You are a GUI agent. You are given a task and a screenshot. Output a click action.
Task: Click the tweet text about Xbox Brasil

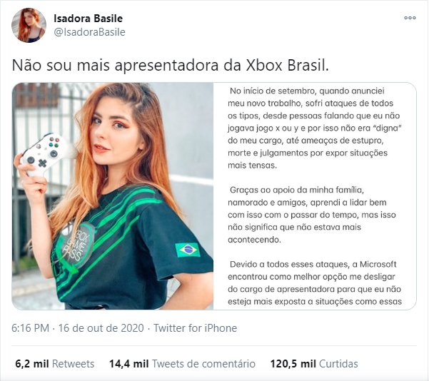[170, 66]
